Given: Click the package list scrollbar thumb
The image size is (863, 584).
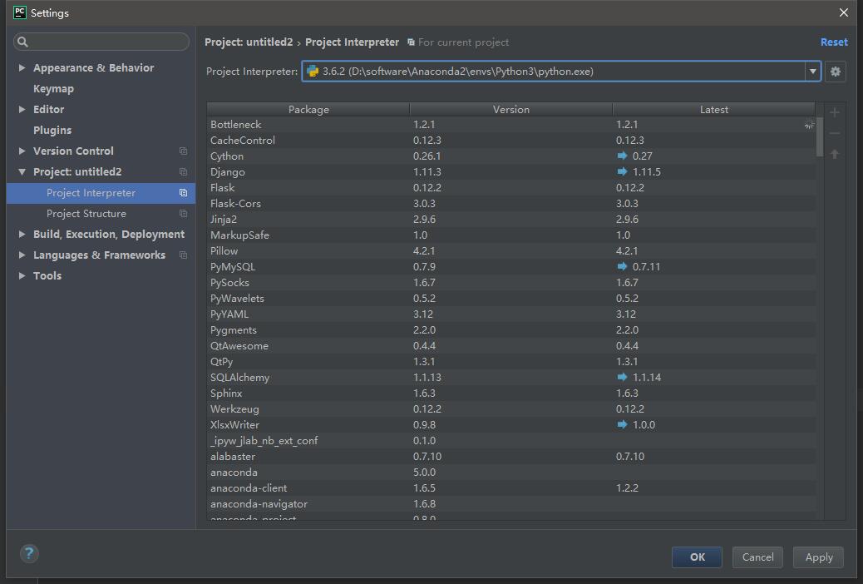Looking at the screenshot, I should (820, 136).
